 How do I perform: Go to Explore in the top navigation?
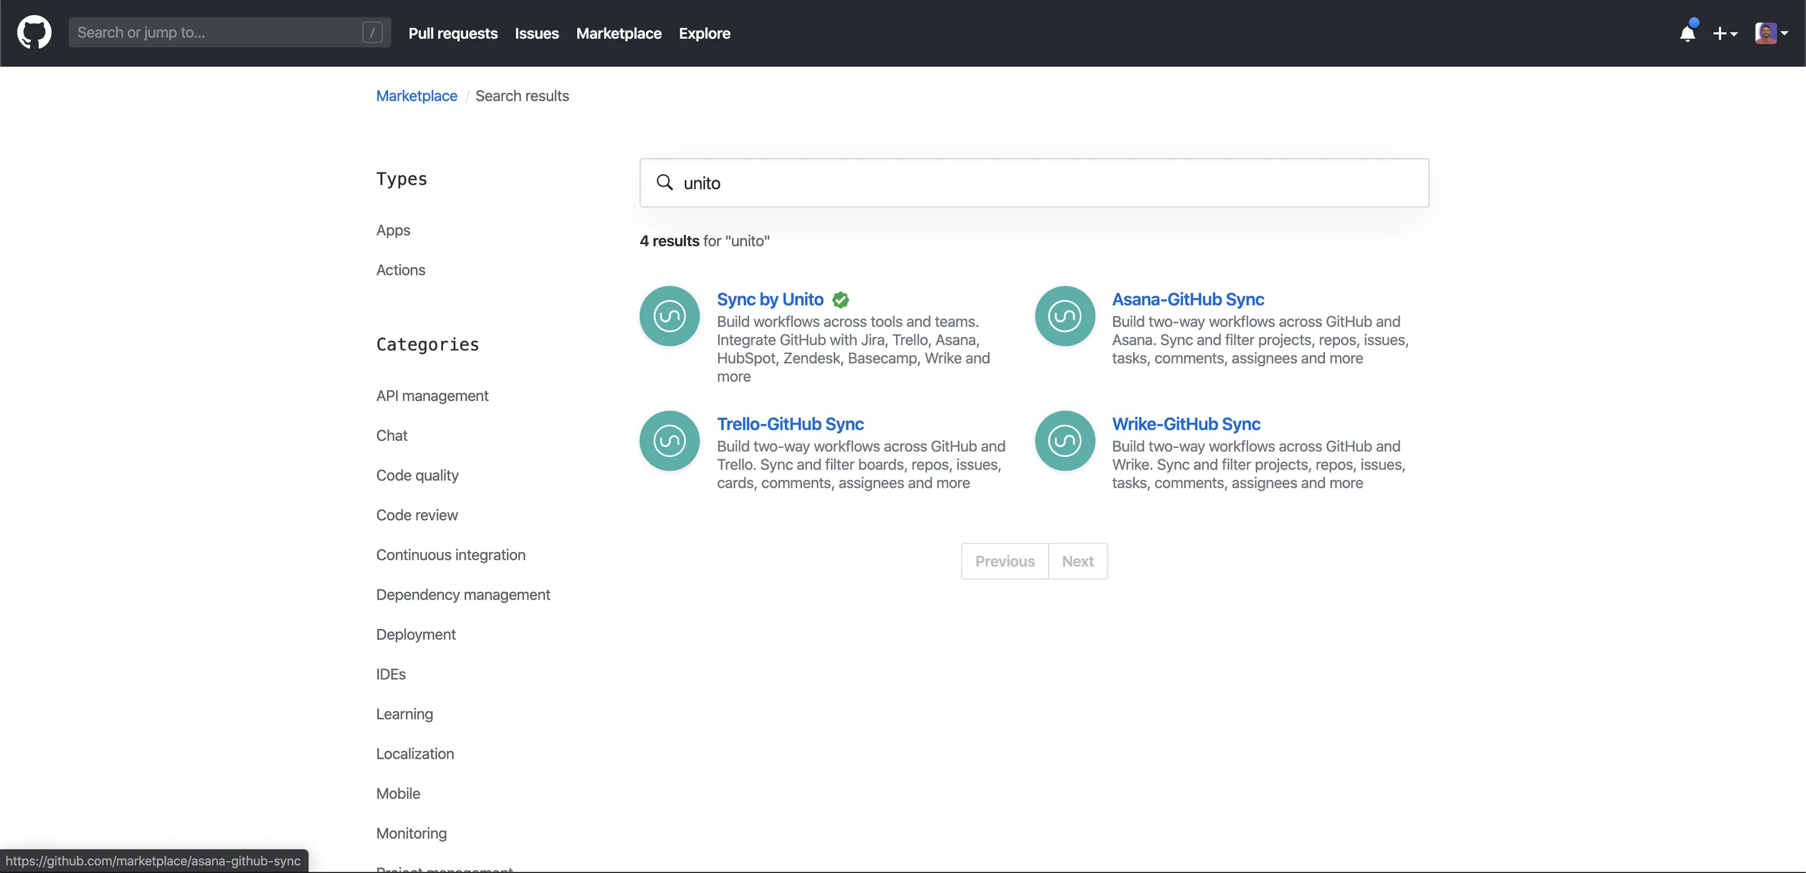point(704,33)
